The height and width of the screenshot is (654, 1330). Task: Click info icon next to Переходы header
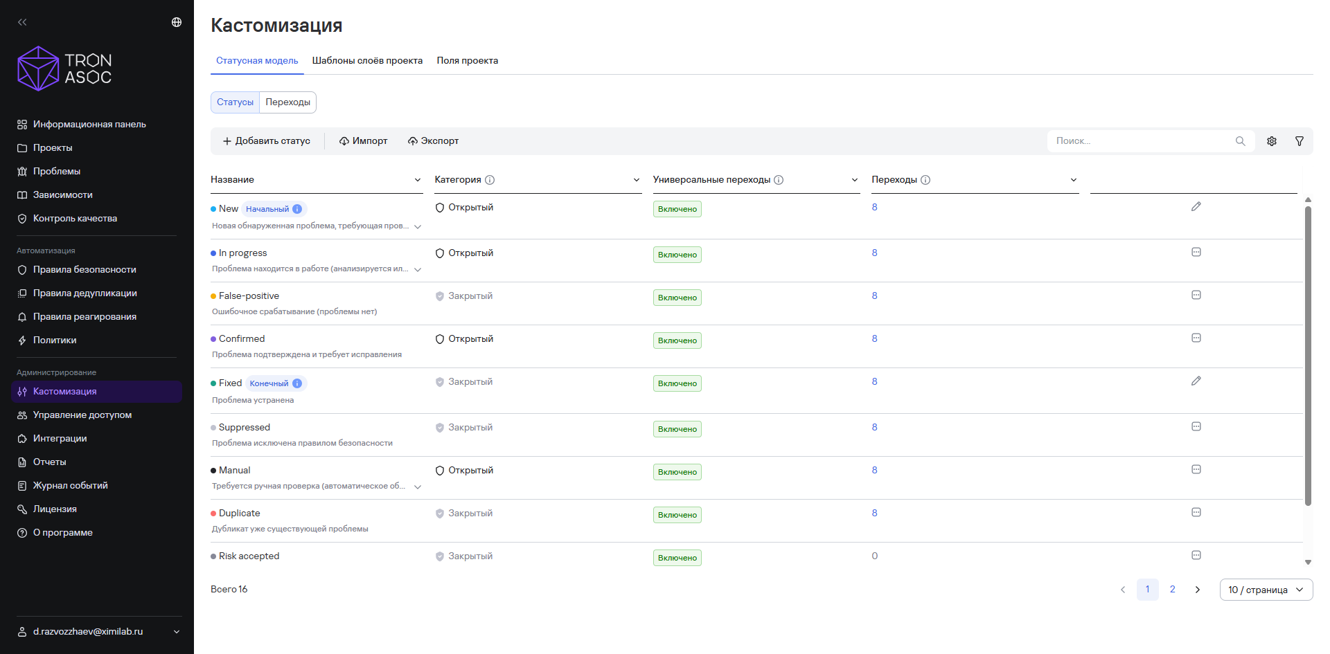click(x=925, y=180)
